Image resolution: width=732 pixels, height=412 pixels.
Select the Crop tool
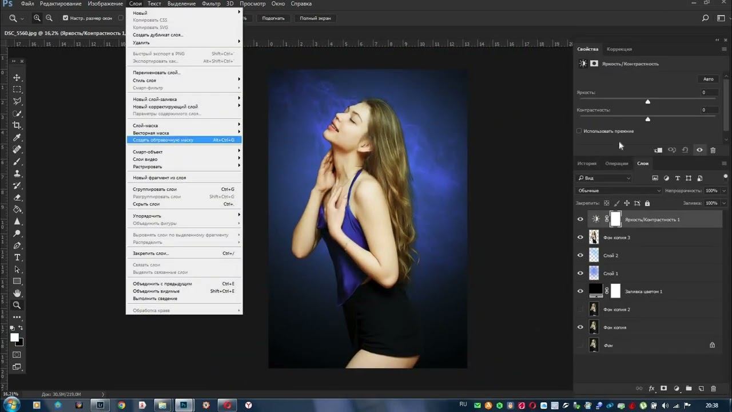click(17, 125)
